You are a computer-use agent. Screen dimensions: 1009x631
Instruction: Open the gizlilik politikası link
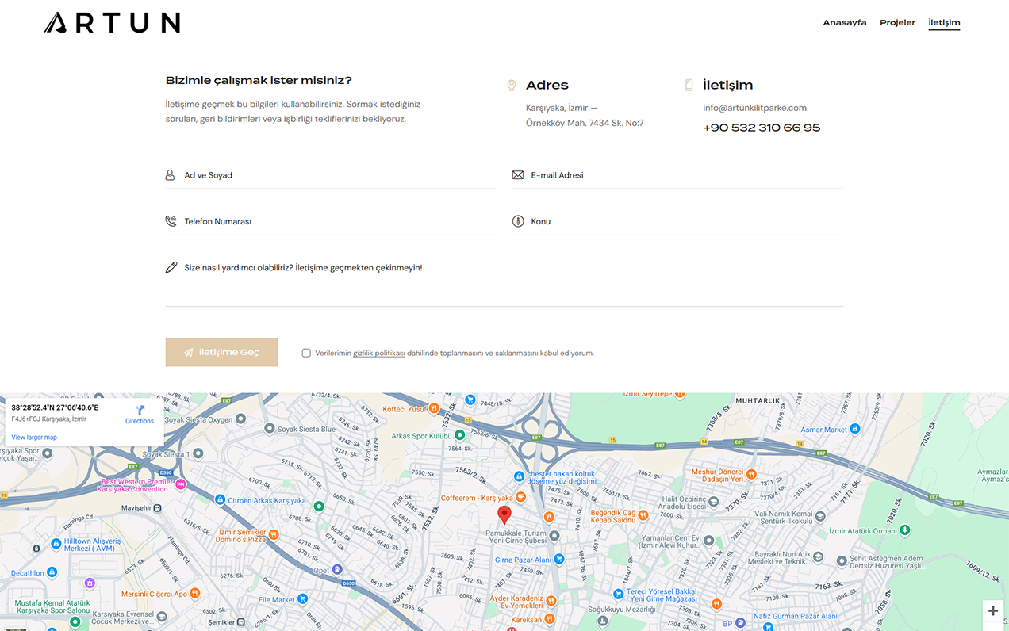(x=378, y=354)
